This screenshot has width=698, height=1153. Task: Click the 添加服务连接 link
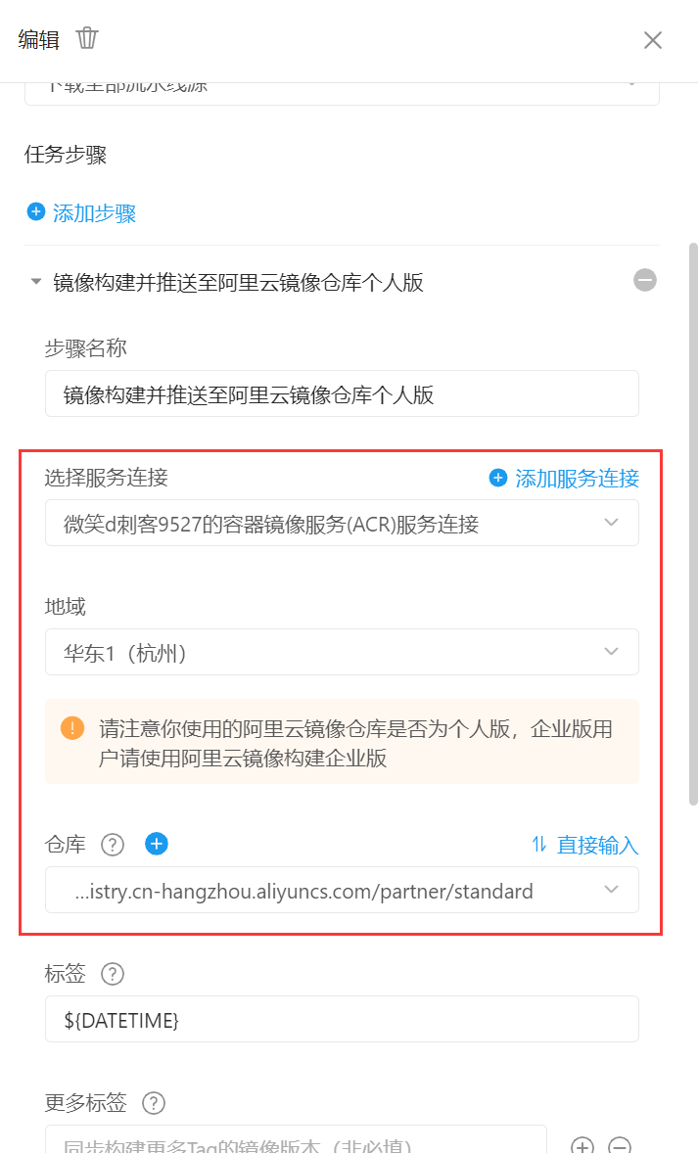click(x=578, y=479)
